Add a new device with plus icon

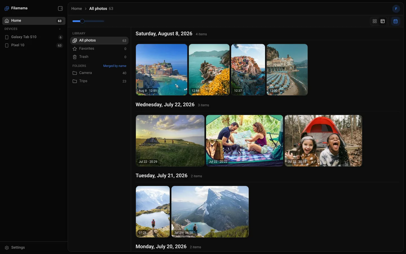(x=60, y=29)
